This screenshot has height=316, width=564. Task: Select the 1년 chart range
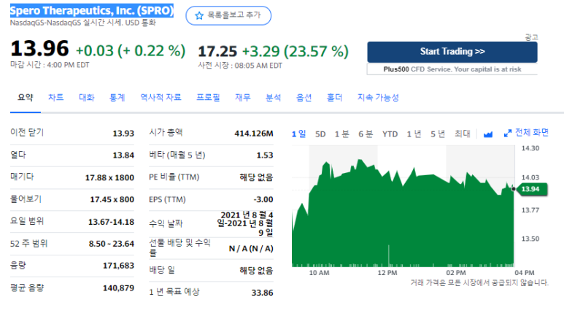coord(414,134)
